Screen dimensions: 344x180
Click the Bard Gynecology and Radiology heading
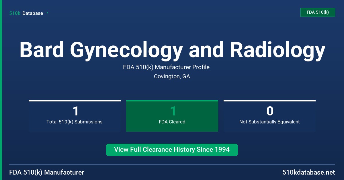tap(172, 50)
